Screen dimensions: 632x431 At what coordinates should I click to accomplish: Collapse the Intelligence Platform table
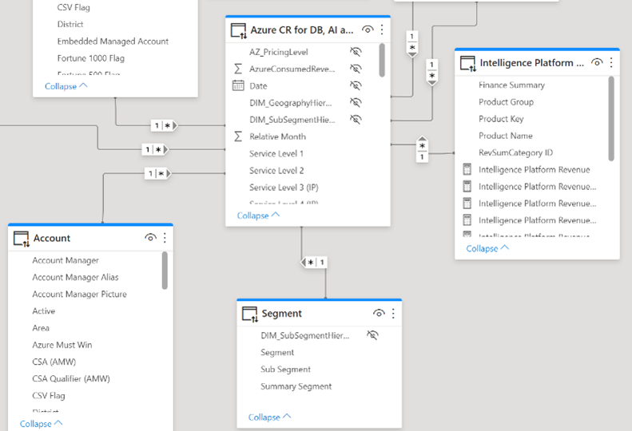point(487,248)
